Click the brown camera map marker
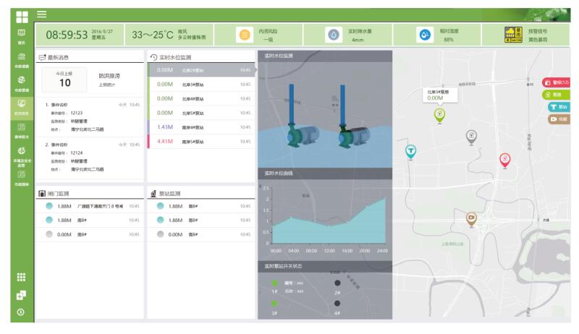Image resolution: width=579 pixels, height=334 pixels. tap(471, 218)
